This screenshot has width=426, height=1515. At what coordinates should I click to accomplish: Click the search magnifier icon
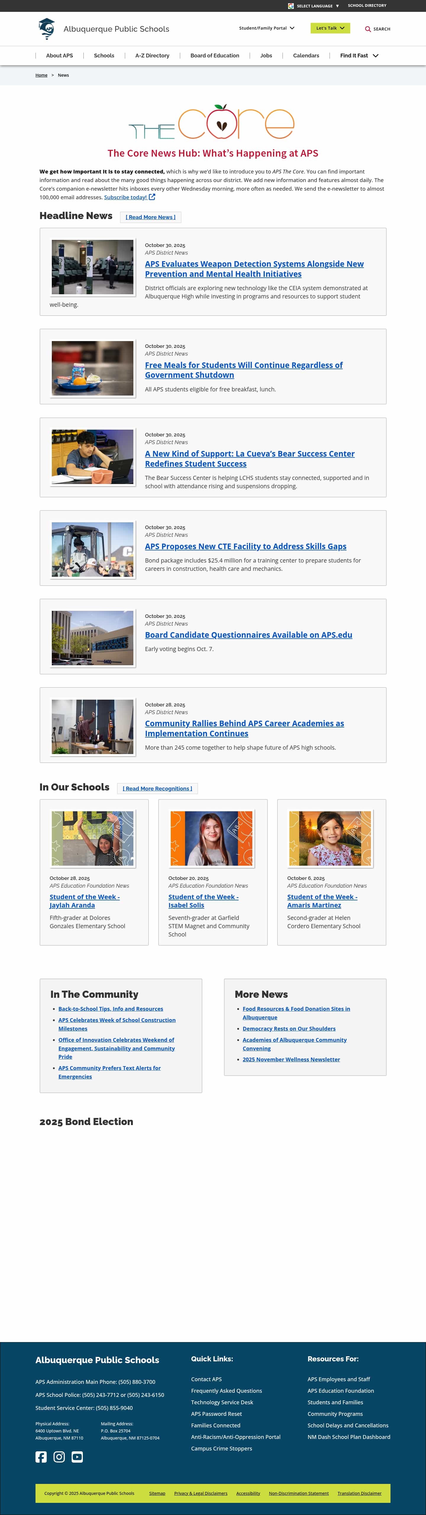point(368,29)
